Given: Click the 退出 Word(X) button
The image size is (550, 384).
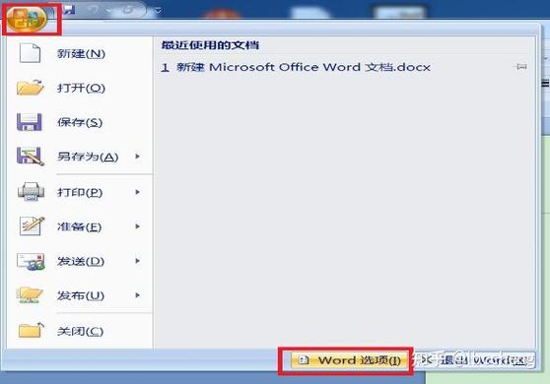Looking at the screenshot, I should pos(474,360).
